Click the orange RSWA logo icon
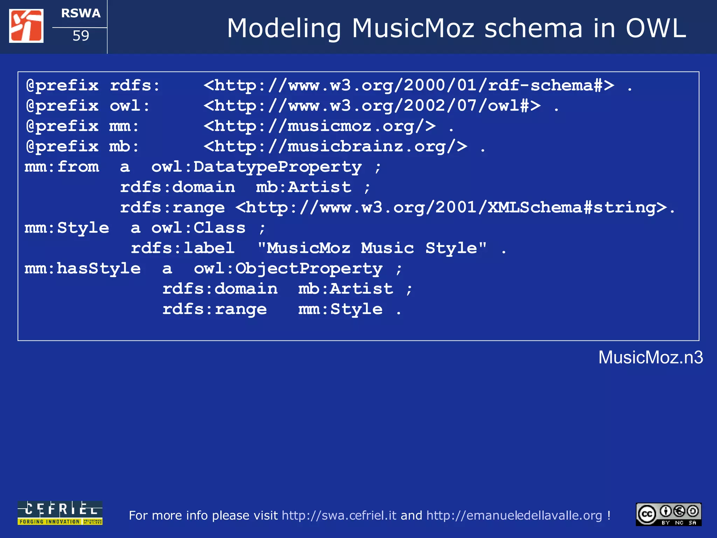Image resolution: width=717 pixels, height=538 pixels. [26, 26]
